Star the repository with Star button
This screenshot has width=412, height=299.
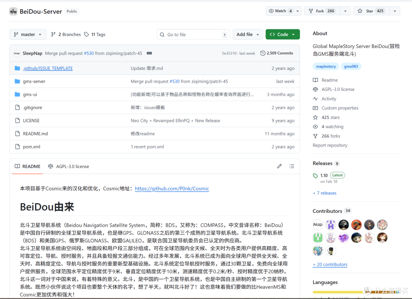click(x=371, y=11)
